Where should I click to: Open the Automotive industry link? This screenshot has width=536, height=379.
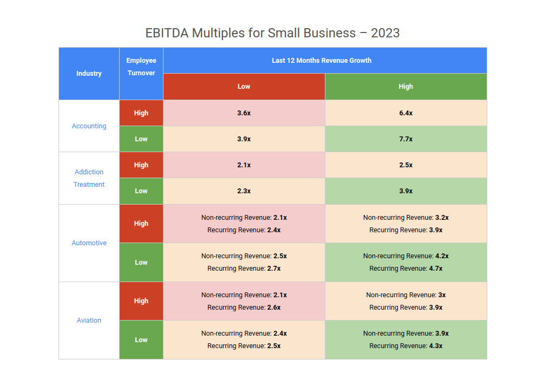tap(89, 243)
